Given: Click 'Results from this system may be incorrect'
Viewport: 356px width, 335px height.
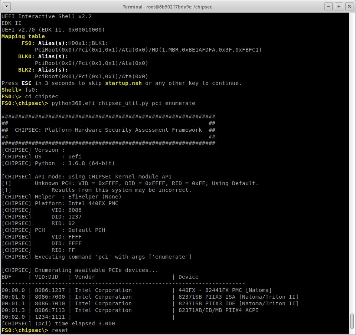Looking at the screenshot, I should pyautogui.click(x=121, y=190).
